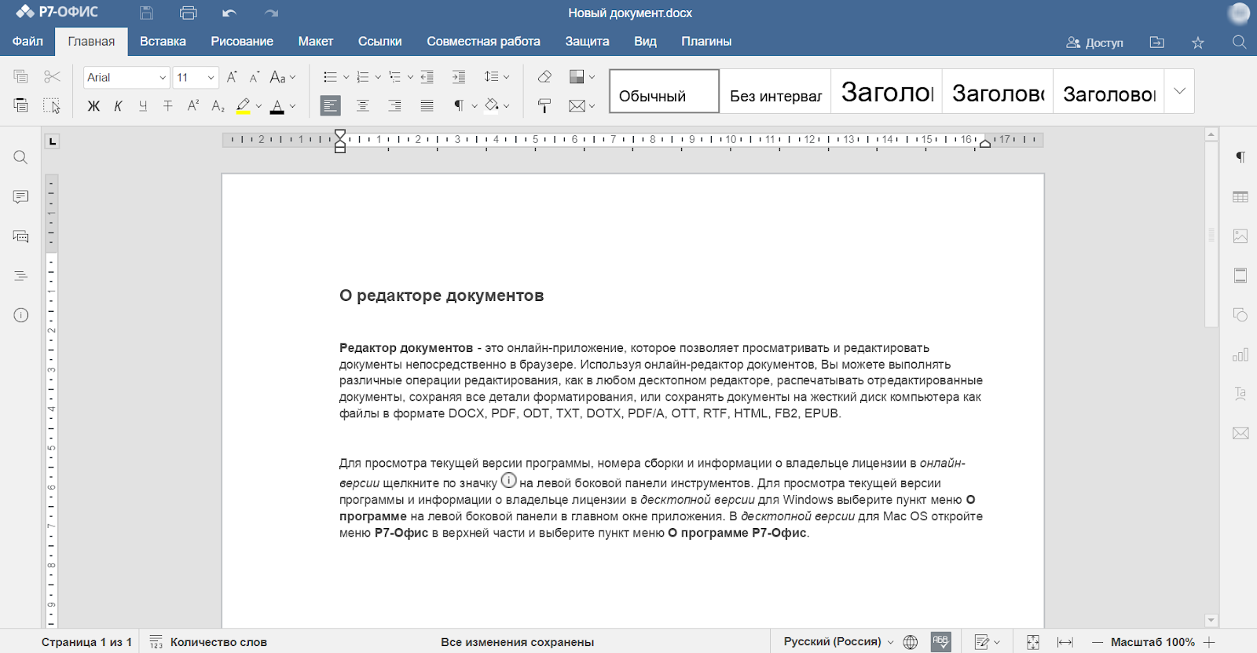The image size is (1257, 653).
Task: Apply yellow highlight color
Action: (x=244, y=105)
